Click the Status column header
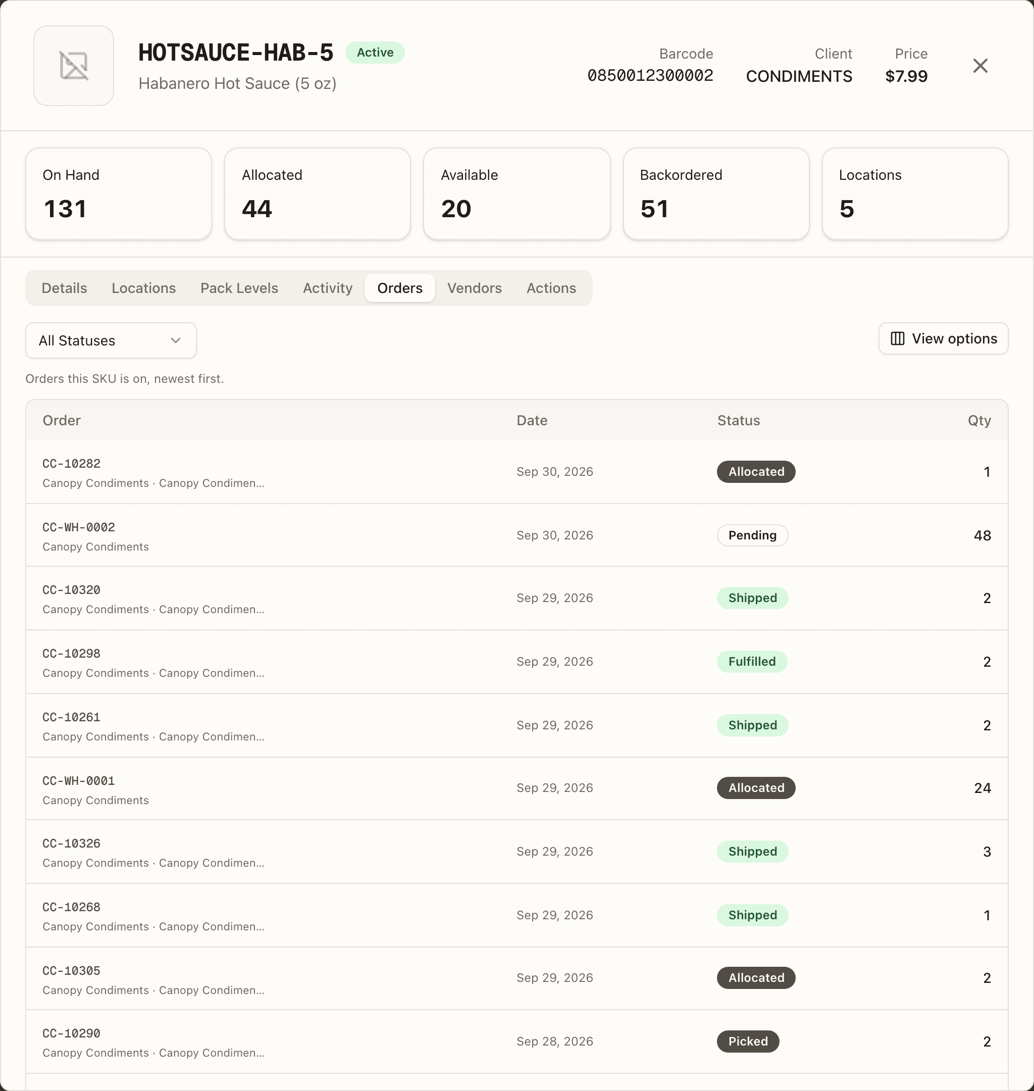This screenshot has width=1034, height=1091. click(738, 420)
